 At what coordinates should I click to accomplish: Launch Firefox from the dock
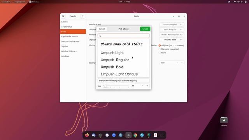point(87,135)
